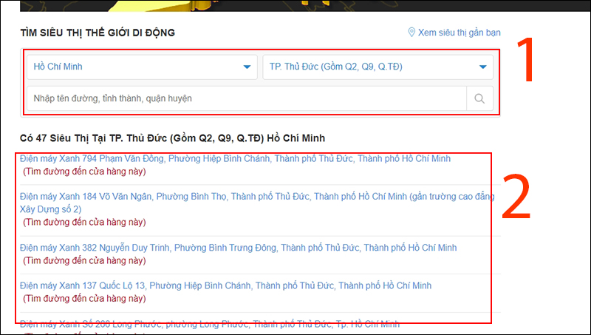Image resolution: width=591 pixels, height=335 pixels.
Task: Click the location pin icon near Xem siêu thị
Action: 411,33
